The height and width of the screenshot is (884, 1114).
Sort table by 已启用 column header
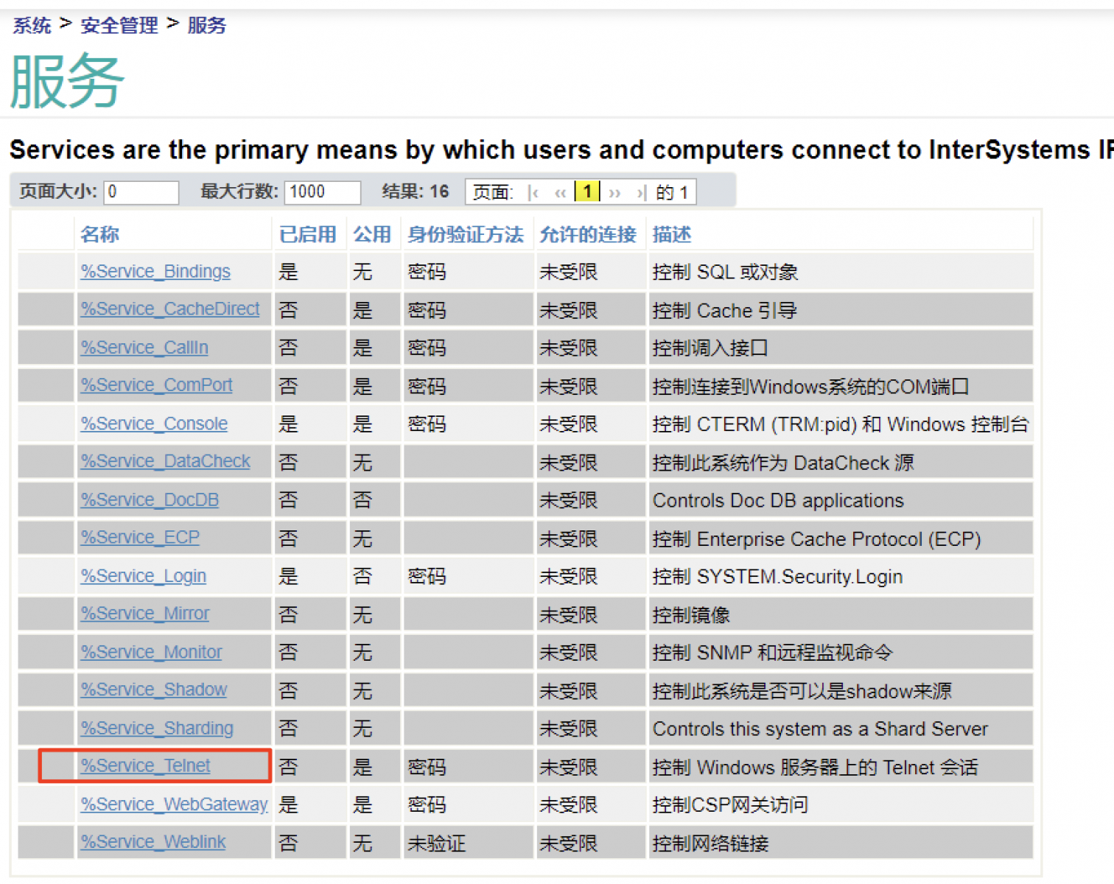[x=307, y=235]
